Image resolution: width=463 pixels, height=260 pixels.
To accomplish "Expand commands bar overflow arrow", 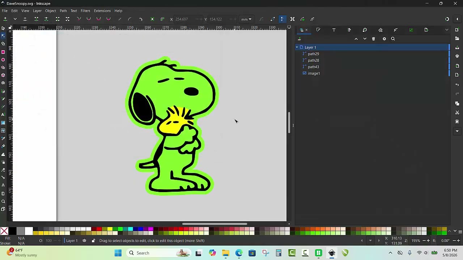I will pos(457,131).
